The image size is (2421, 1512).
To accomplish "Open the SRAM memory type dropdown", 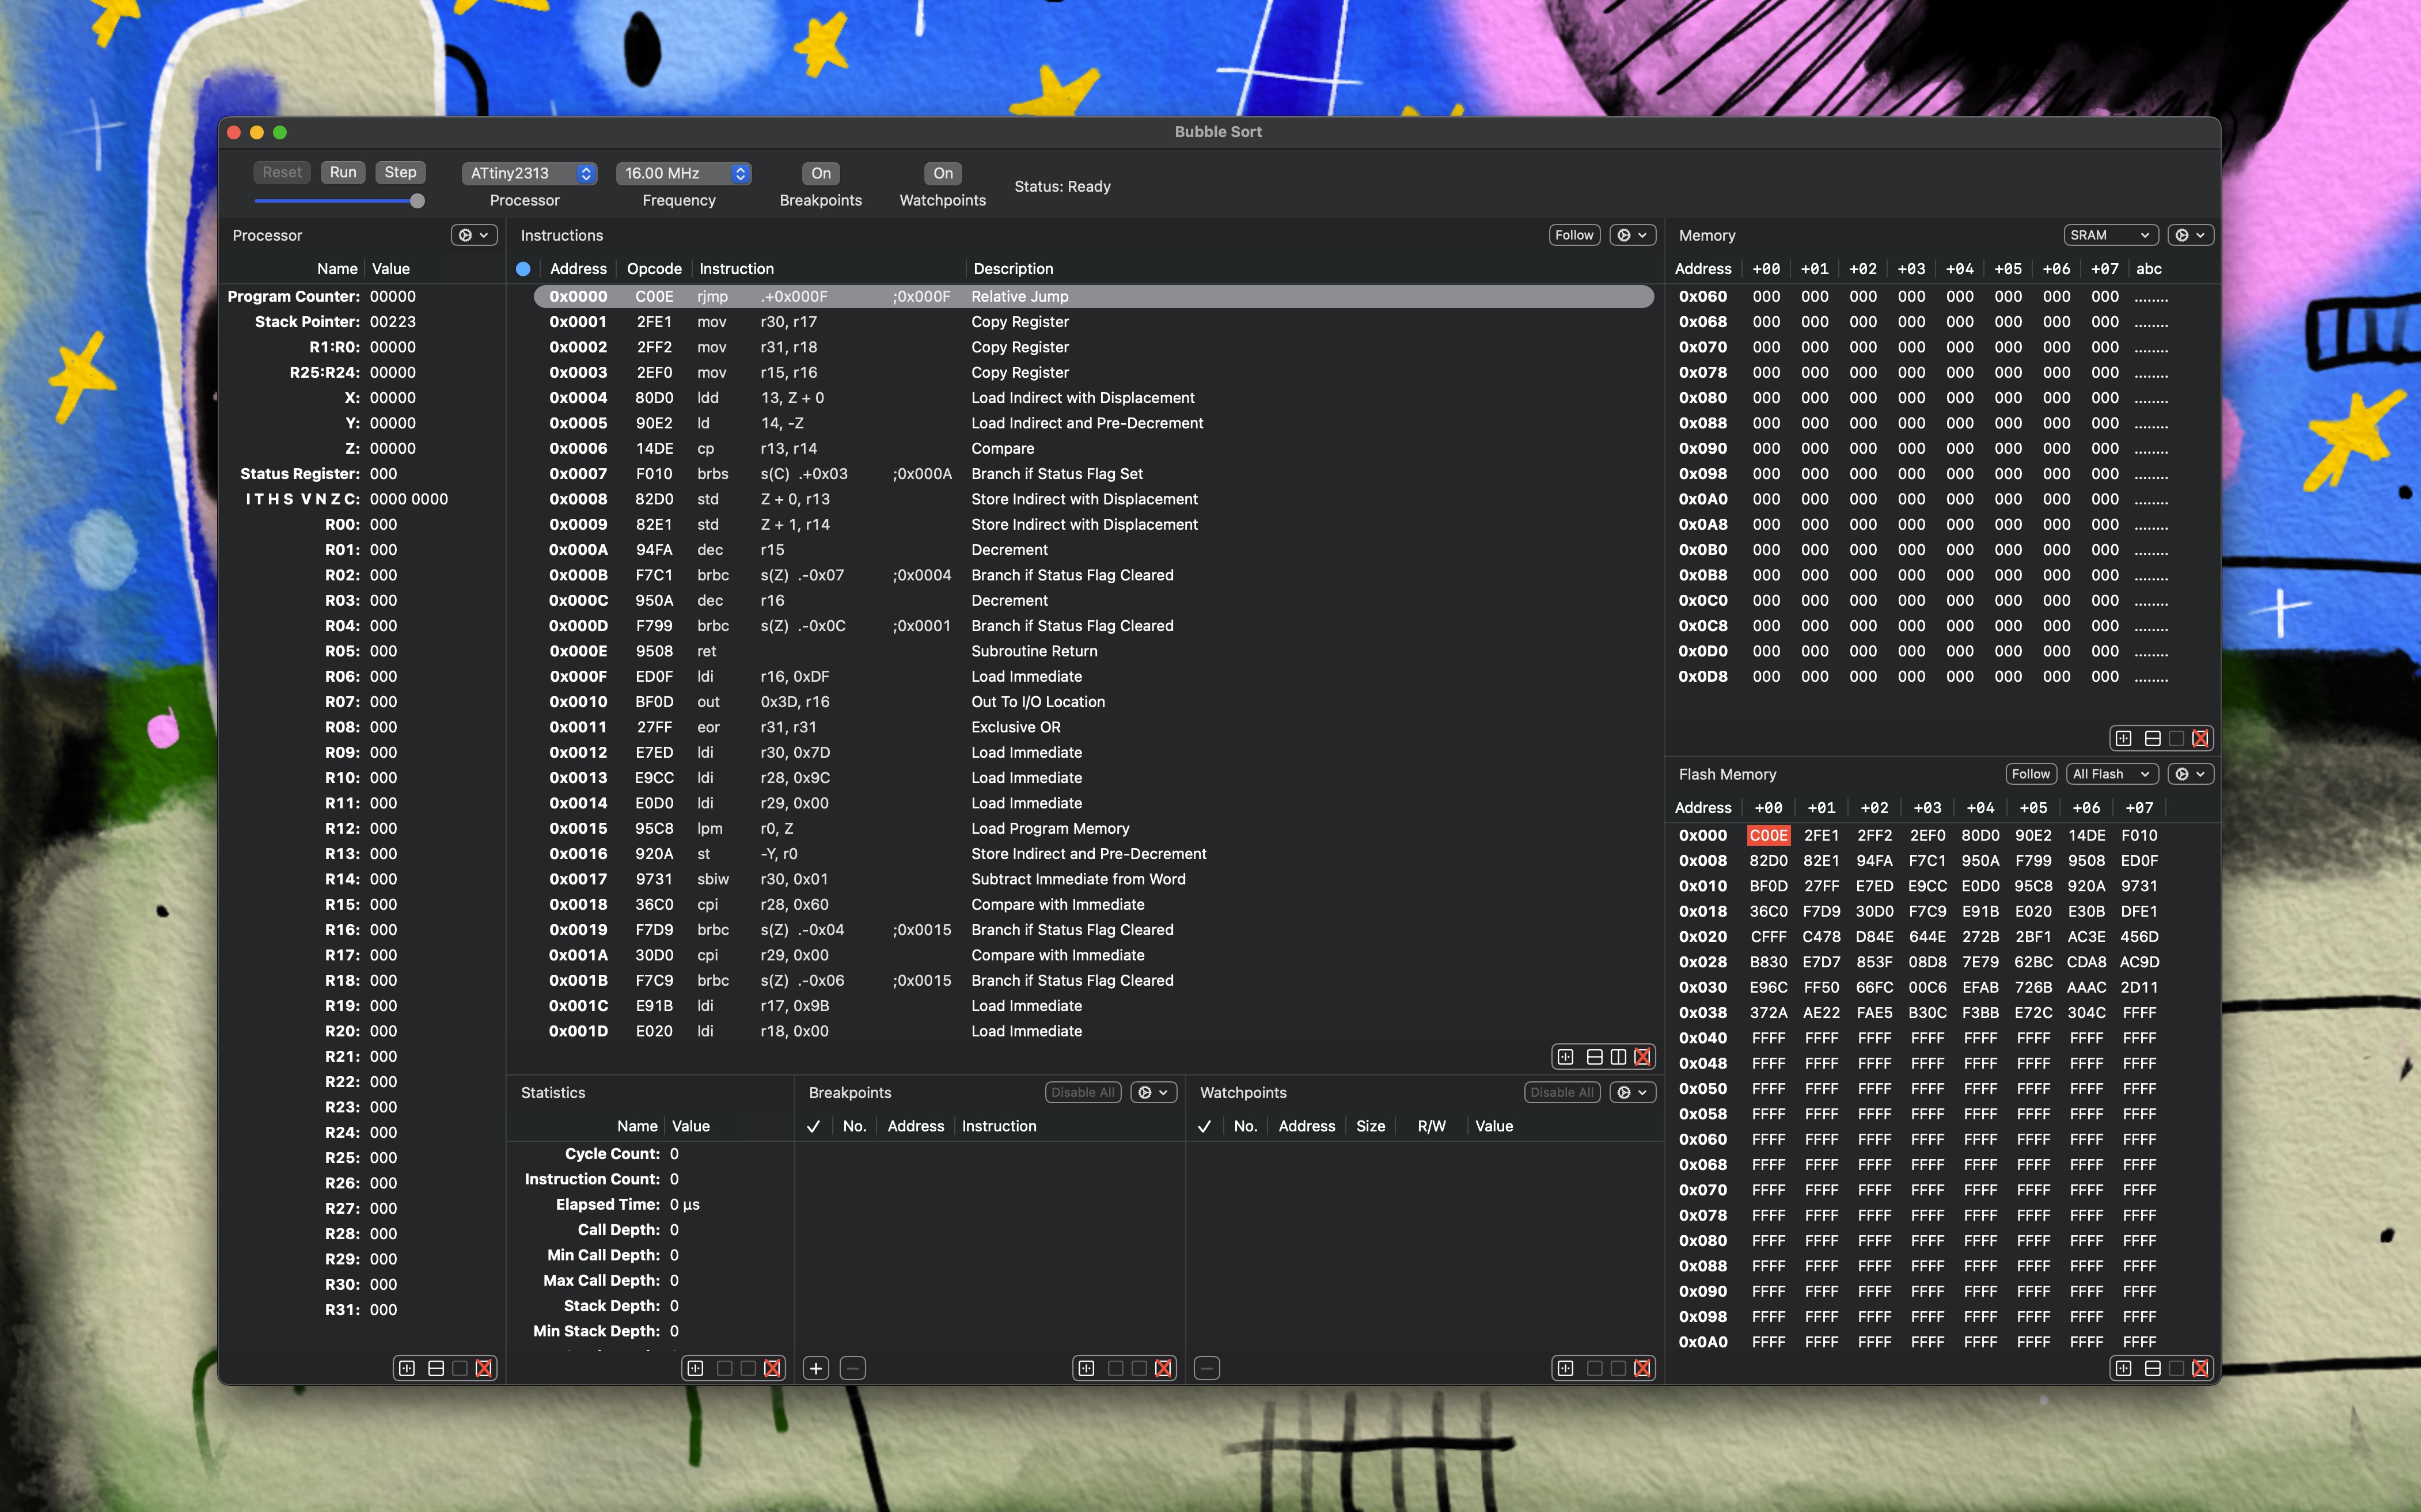I will [2109, 235].
